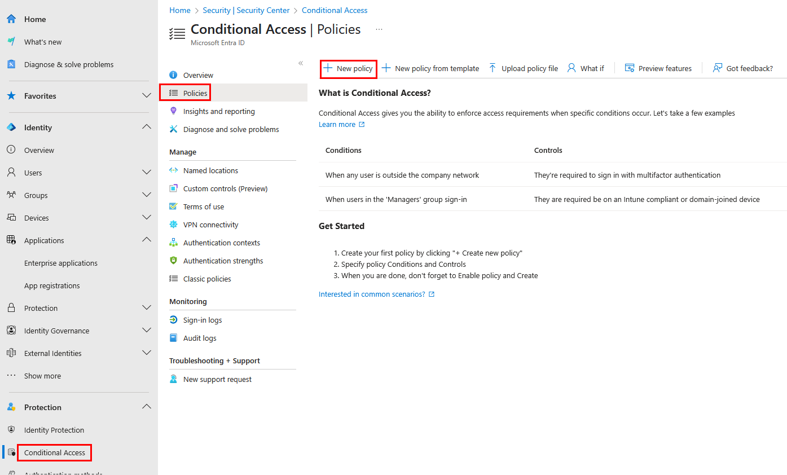Click the Audit logs icon
This screenshot has height=475, width=787.
174,338
